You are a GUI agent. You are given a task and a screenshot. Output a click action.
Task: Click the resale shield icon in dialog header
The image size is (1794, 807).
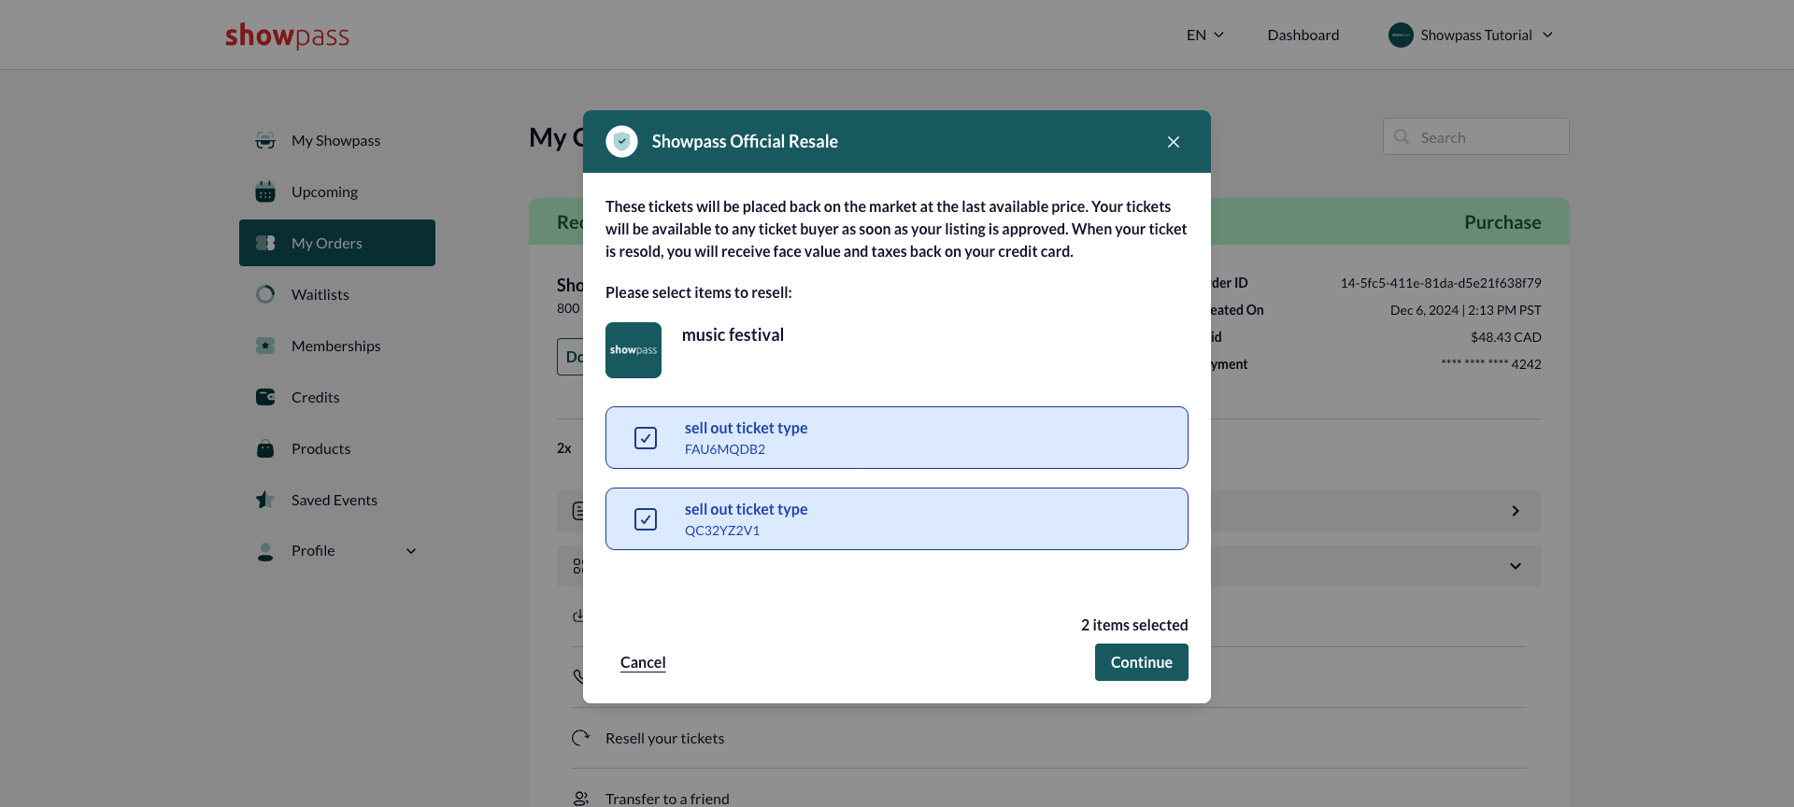coord(621,141)
